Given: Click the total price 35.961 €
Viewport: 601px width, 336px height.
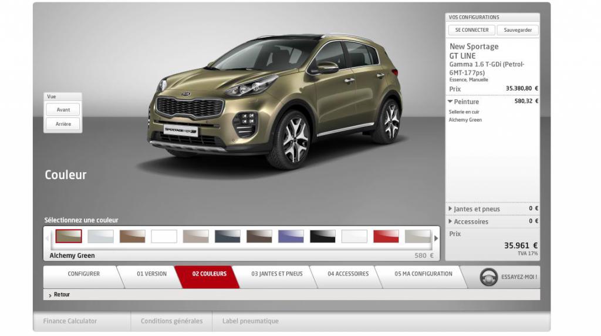Looking at the screenshot, I should point(521,246).
